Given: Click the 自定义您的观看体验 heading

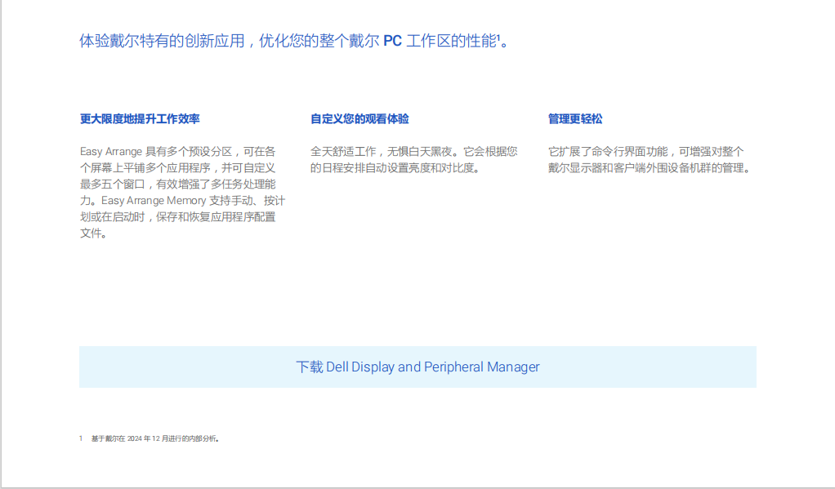Looking at the screenshot, I should [x=359, y=119].
